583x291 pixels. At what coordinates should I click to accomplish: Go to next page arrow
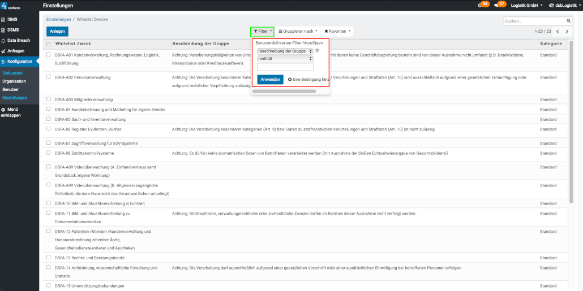pos(568,32)
